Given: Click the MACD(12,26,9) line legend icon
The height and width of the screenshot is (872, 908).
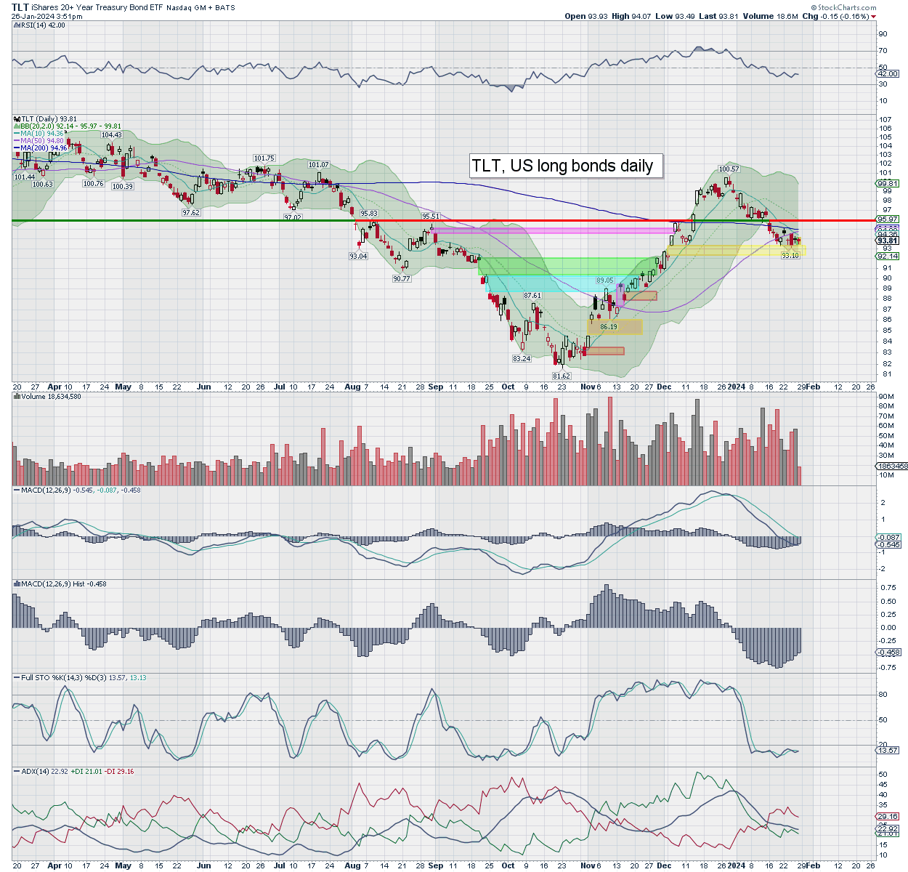Looking at the screenshot, I should click(17, 490).
